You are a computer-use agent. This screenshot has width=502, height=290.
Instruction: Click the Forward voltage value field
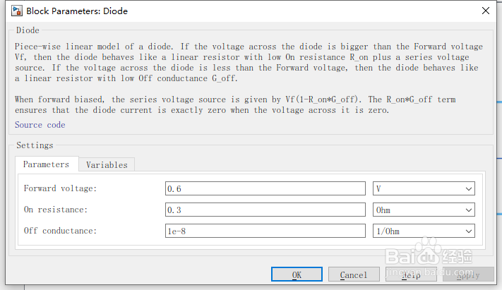(x=265, y=188)
